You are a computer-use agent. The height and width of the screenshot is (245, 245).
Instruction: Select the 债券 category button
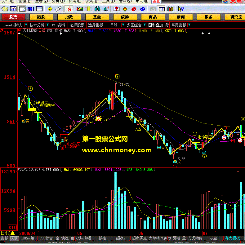[x=125, y=17]
